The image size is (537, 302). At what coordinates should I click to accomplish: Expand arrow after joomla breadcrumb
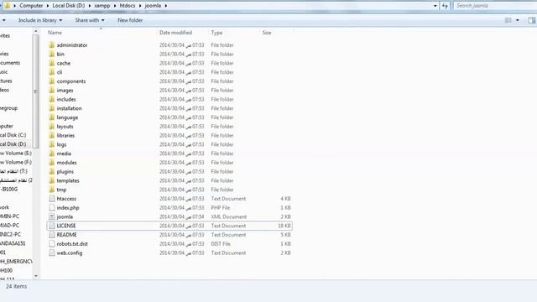(x=166, y=6)
